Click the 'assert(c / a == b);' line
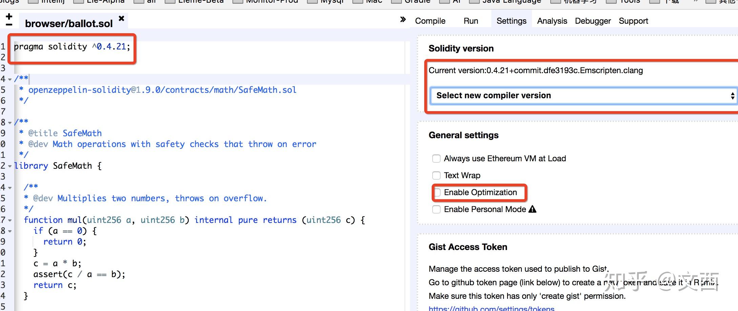The image size is (738, 311). pos(79,274)
